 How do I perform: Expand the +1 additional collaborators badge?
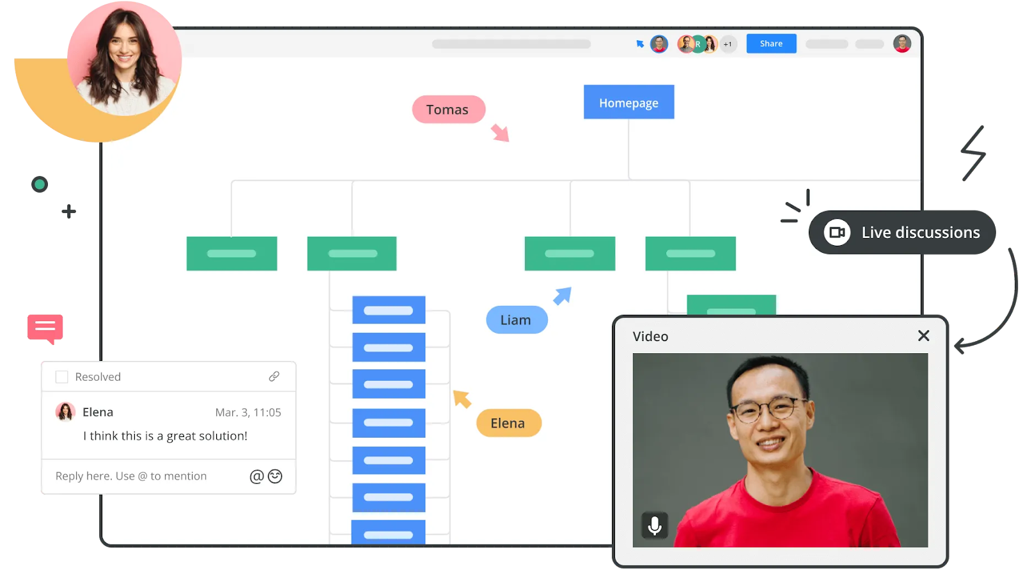[728, 44]
